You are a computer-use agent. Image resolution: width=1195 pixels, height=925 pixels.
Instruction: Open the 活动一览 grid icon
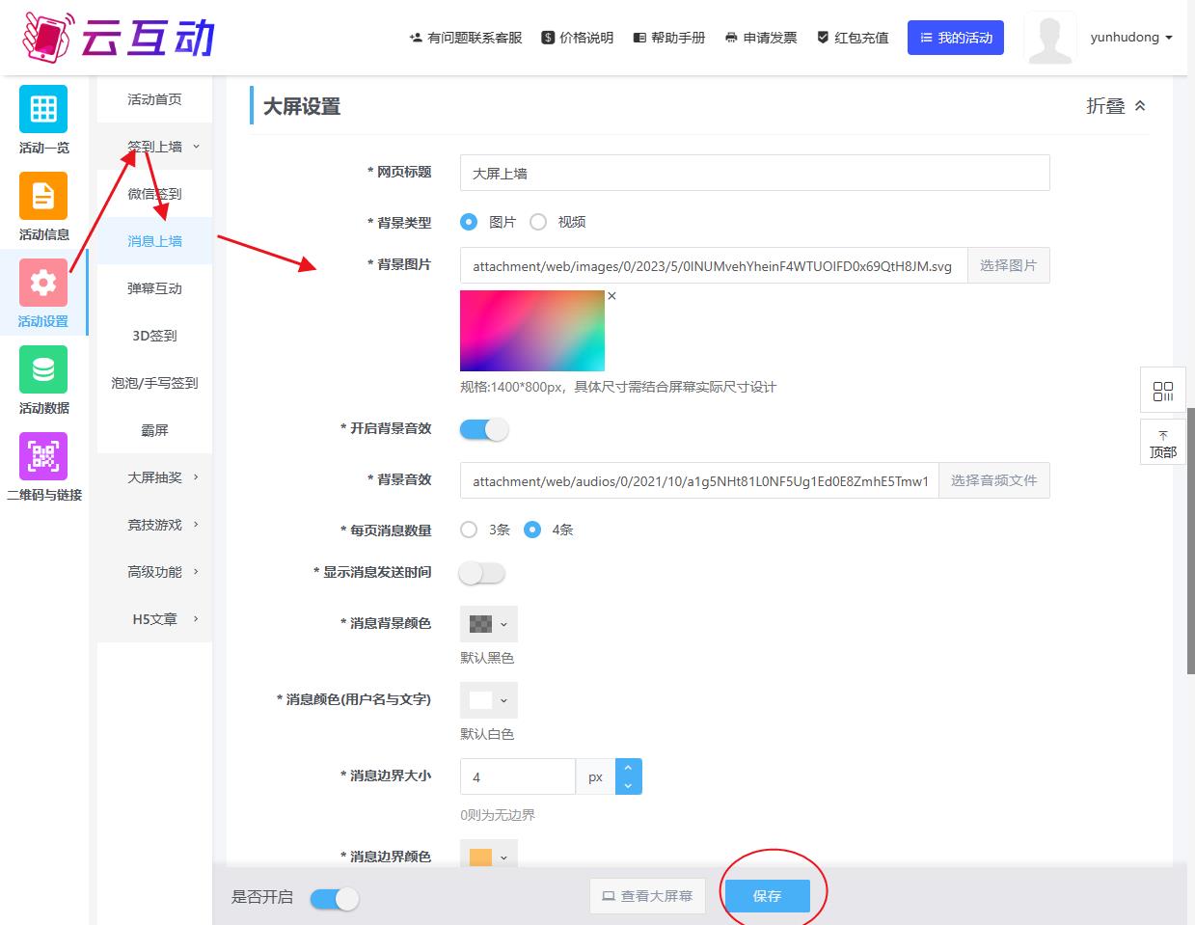click(43, 110)
